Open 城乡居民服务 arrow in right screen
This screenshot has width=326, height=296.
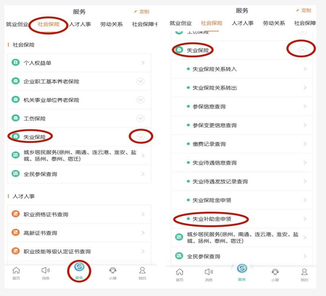tap(305, 237)
